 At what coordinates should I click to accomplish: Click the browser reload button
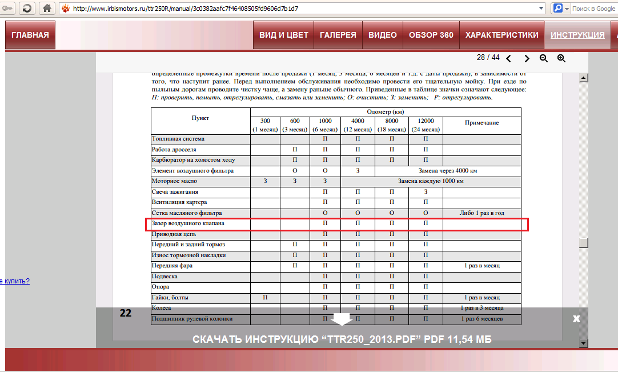[27, 8]
